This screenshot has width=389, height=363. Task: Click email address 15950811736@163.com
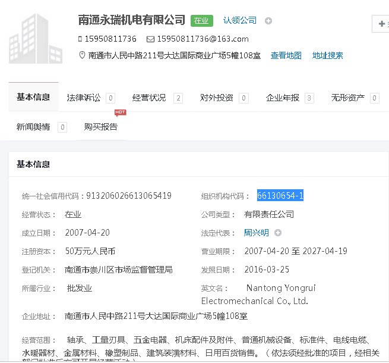click(203, 39)
